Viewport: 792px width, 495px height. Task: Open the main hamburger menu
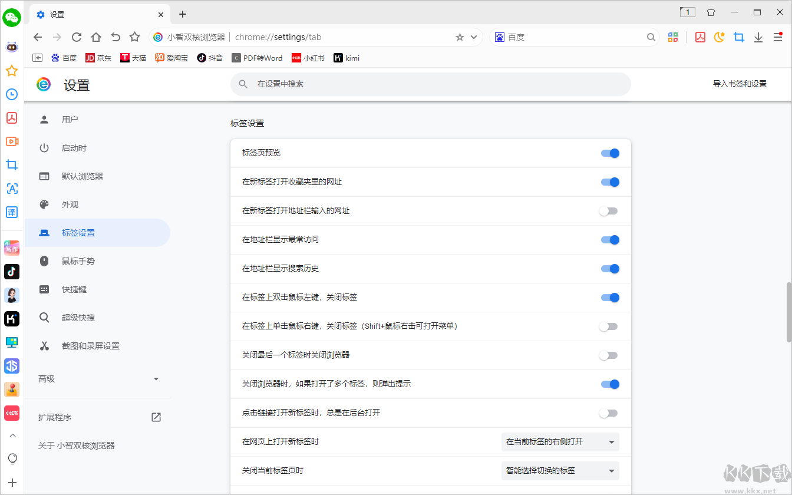(x=778, y=37)
